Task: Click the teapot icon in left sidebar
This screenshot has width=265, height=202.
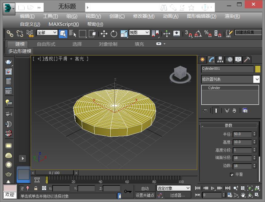Action: [x=9, y=62]
